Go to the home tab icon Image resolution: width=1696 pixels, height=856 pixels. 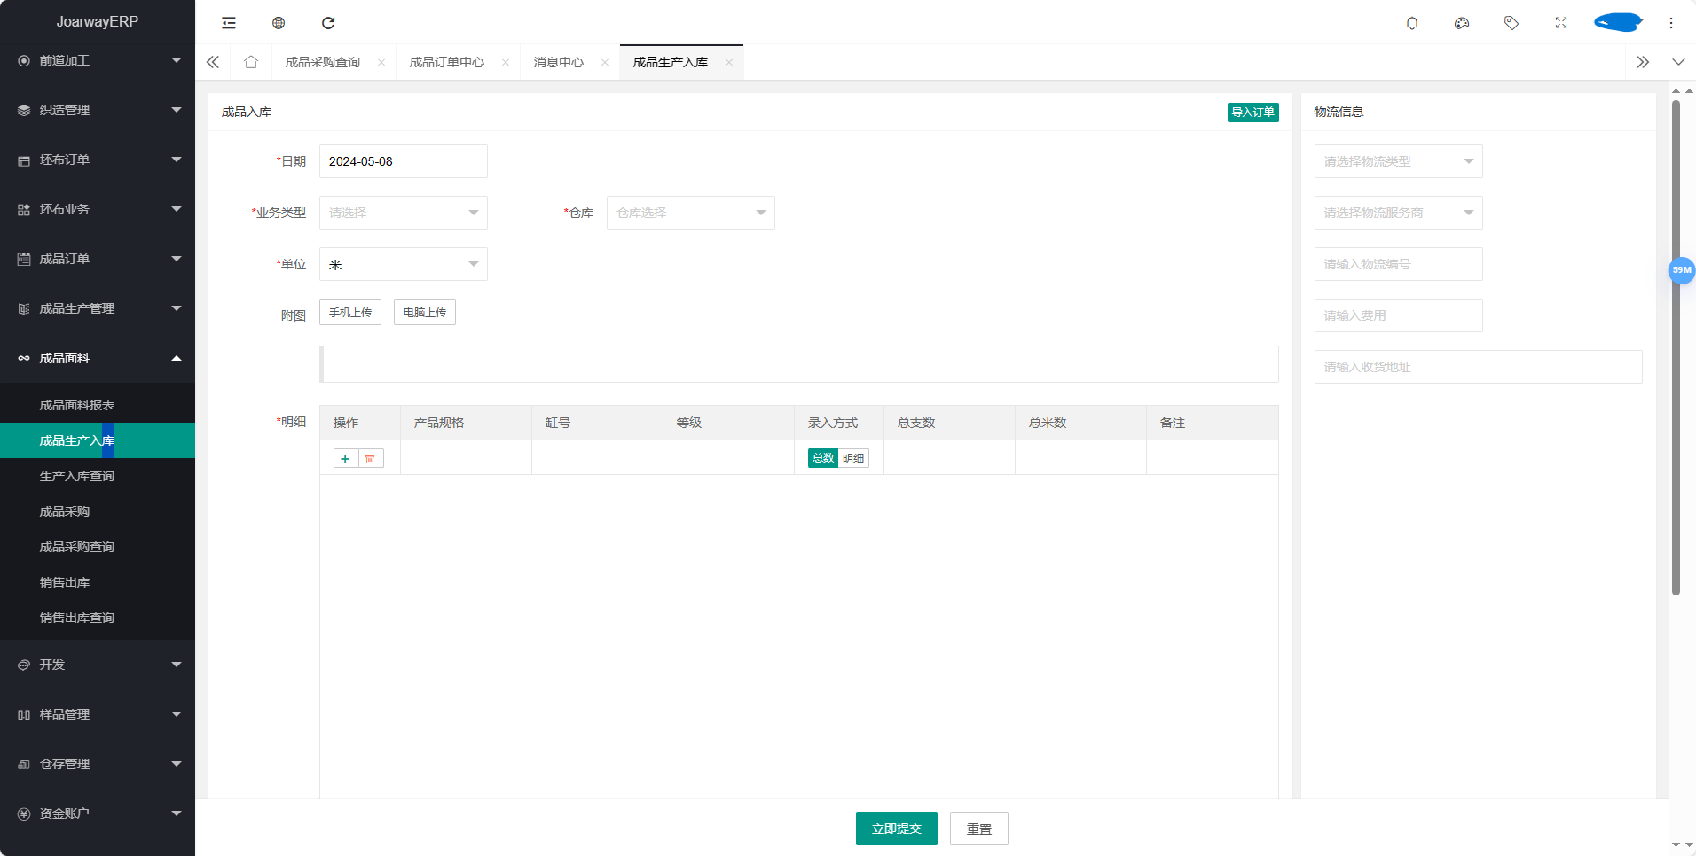coord(251,62)
